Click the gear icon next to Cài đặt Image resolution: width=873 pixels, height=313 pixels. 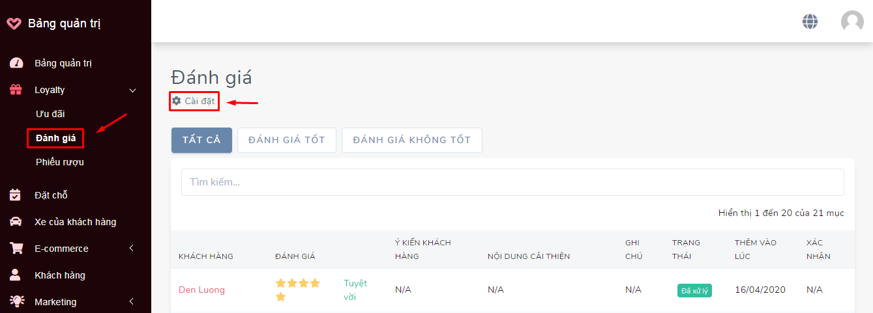pyautogui.click(x=176, y=101)
